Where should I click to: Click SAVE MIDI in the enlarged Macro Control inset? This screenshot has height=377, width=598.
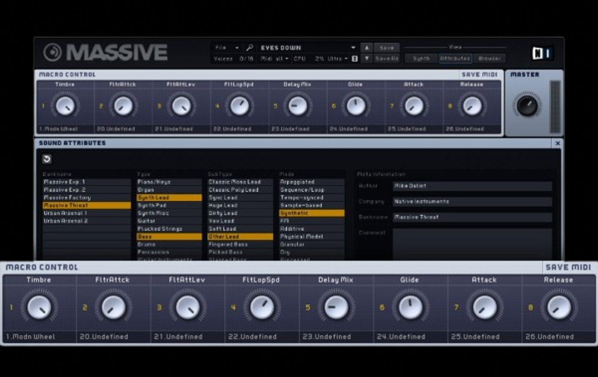[x=568, y=267]
